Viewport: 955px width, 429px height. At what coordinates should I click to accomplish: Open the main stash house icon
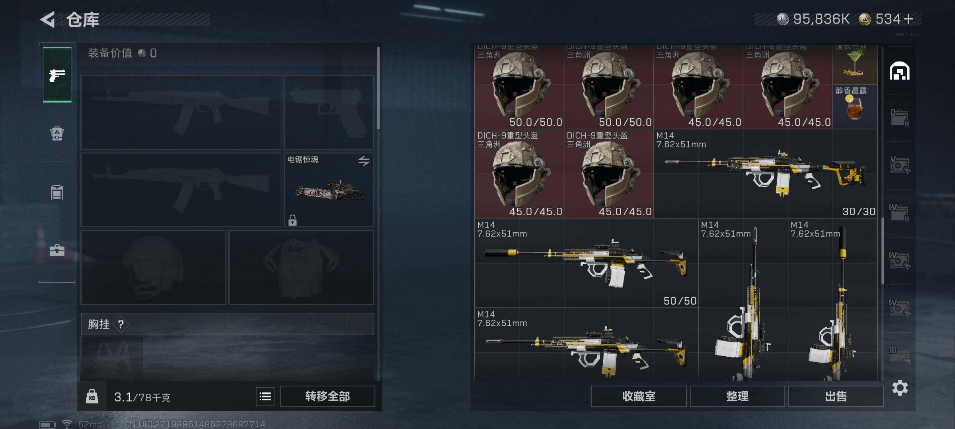(900, 71)
